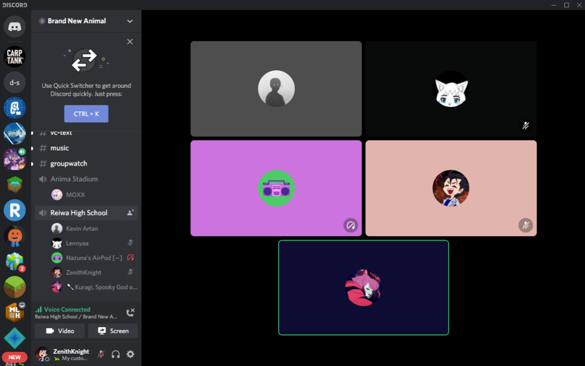Open the d-s server
585x366 pixels.
14,82
